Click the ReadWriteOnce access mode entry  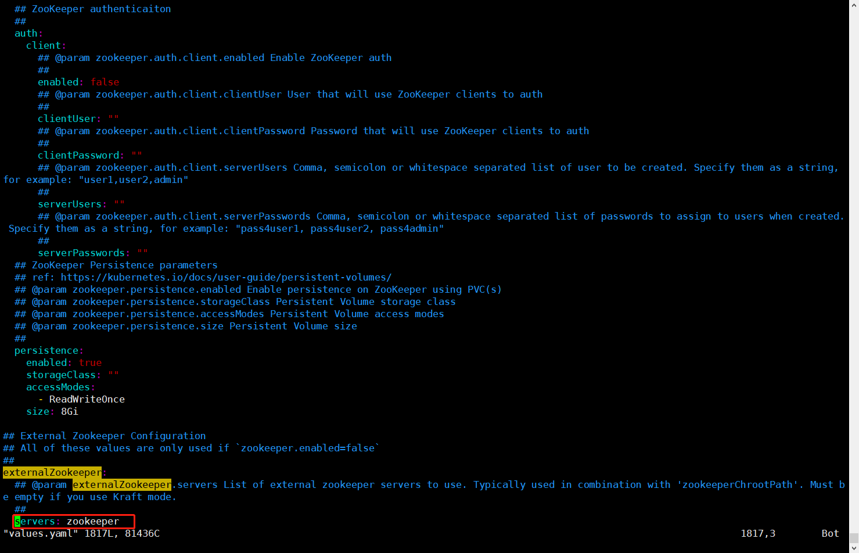click(x=87, y=399)
